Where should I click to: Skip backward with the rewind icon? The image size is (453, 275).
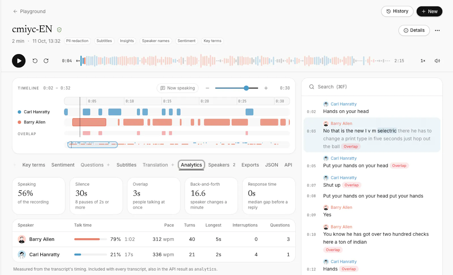tap(35, 61)
